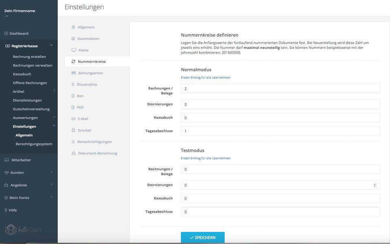This screenshot has width=390, height=244.
Task: Expand the Mein Konto menu chevron
Action: pyautogui.click(x=51, y=197)
